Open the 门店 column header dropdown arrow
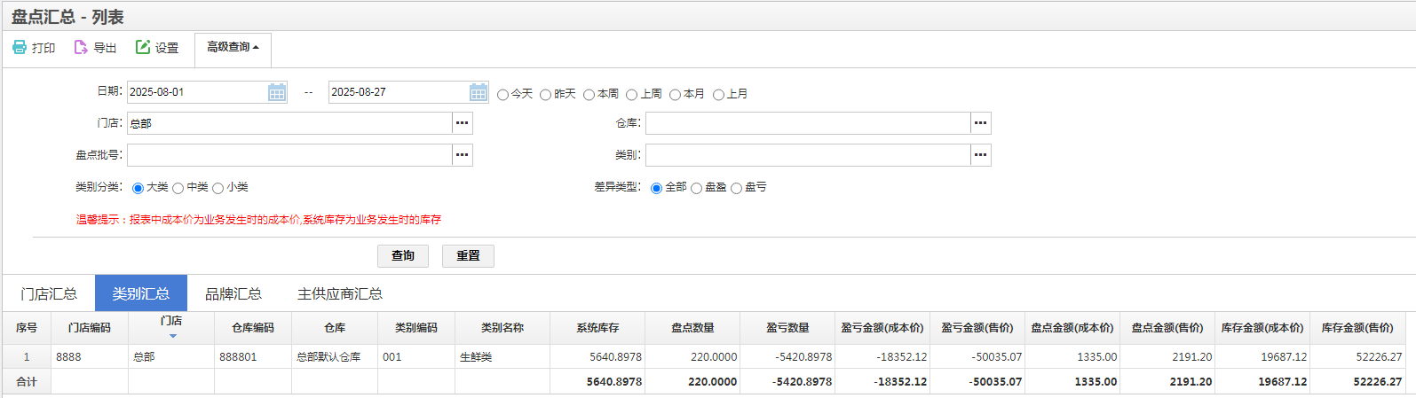Viewport: 1416px width, 398px height. 172,336
